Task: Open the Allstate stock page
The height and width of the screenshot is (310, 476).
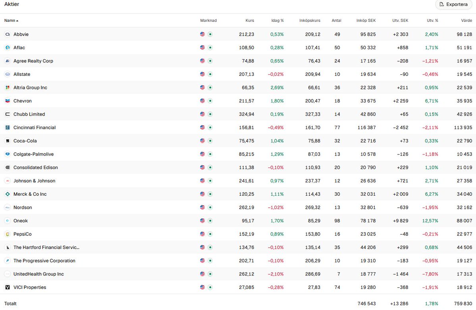Action: point(22,74)
